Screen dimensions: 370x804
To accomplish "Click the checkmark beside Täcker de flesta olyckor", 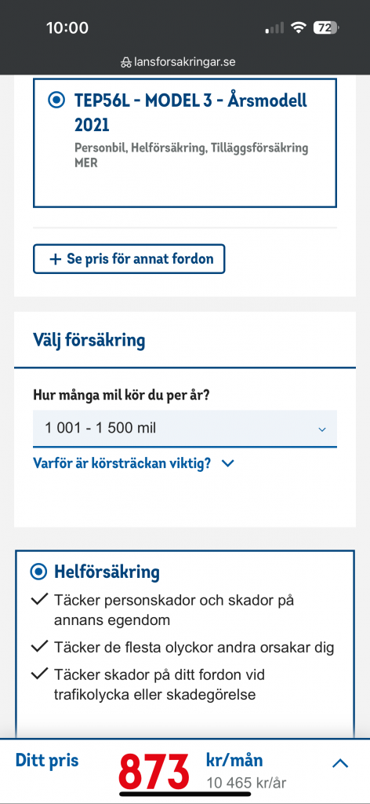I will tap(39, 647).
